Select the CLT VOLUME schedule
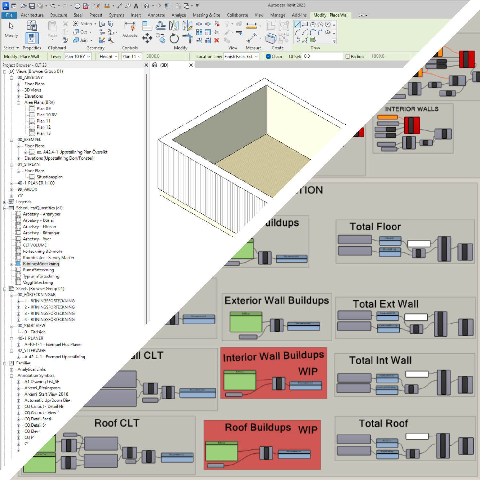The image size is (480, 480). [35, 245]
